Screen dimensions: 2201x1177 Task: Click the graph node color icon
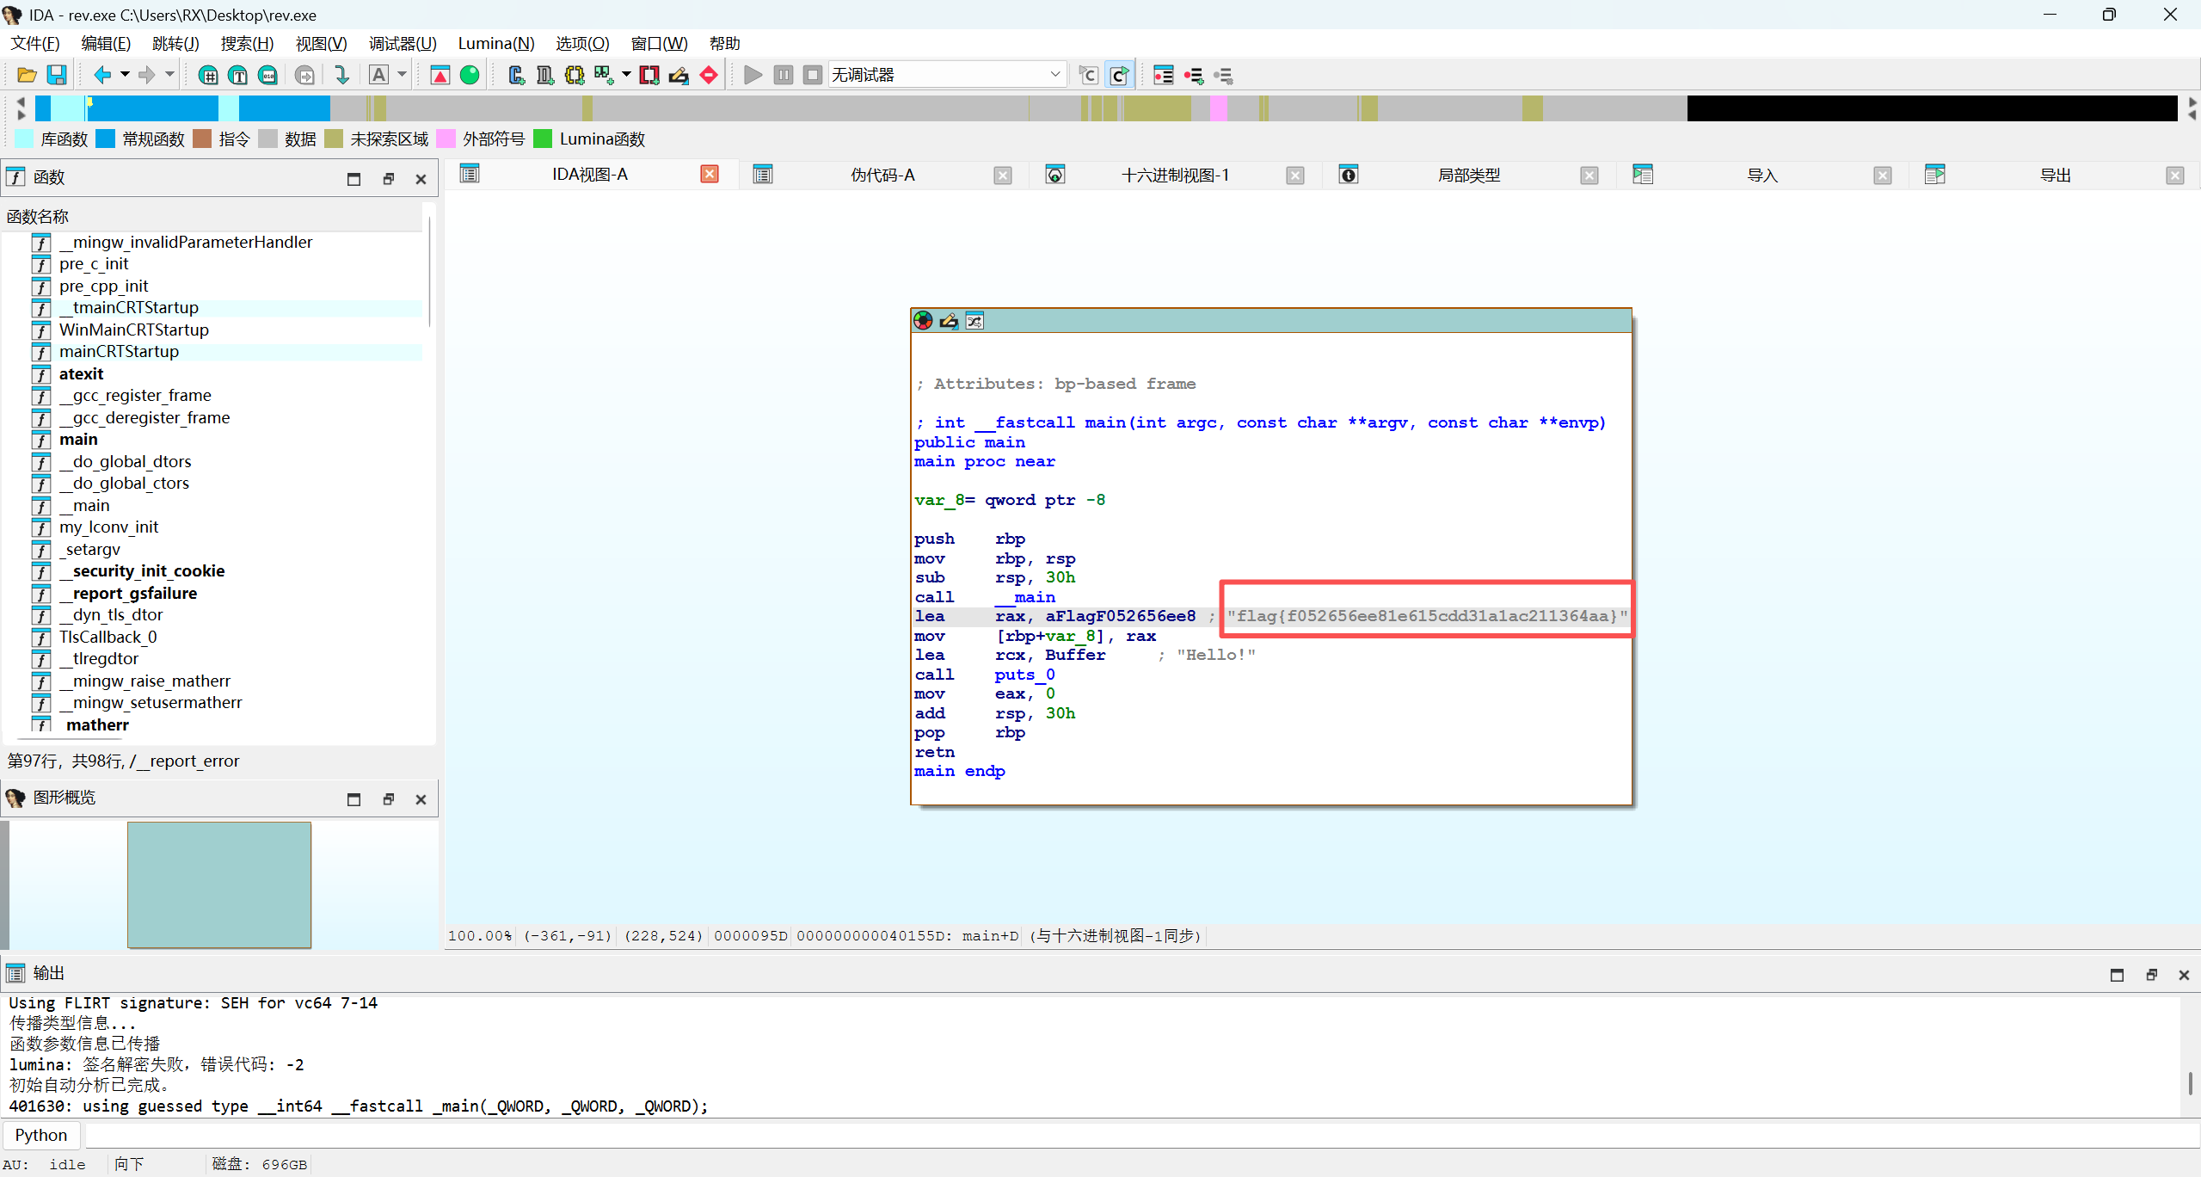click(923, 321)
